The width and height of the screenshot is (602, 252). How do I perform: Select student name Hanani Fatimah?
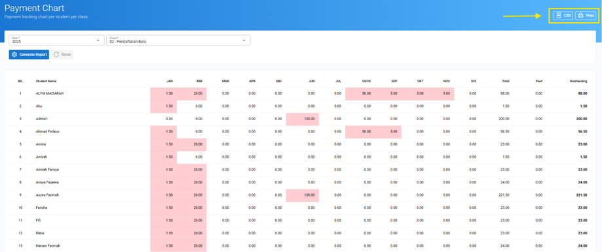48,245
